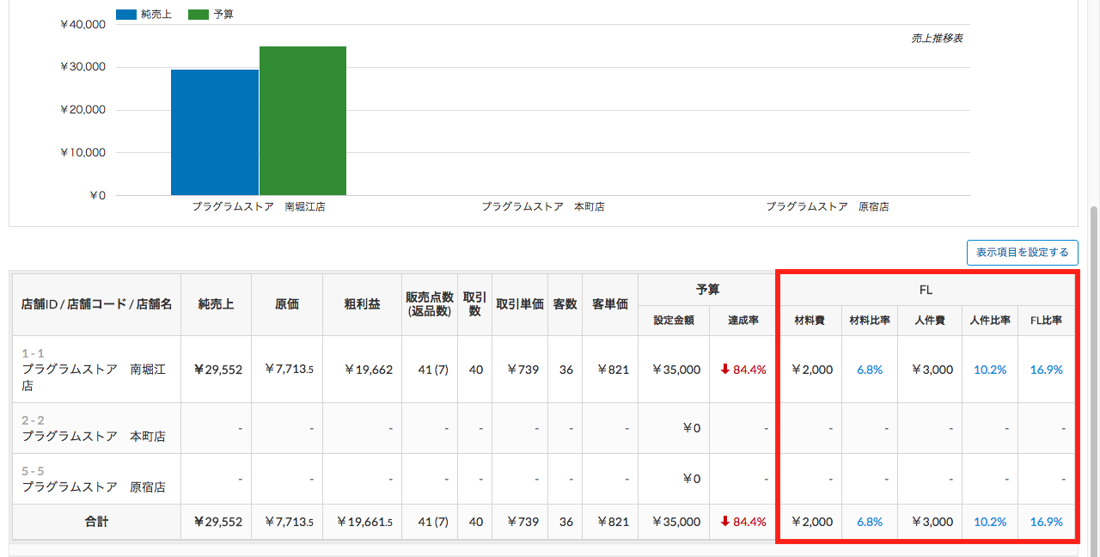Image resolution: width=1100 pixels, height=557 pixels.
Task: Select the 原宿店 store name in the table
Action: (x=94, y=487)
